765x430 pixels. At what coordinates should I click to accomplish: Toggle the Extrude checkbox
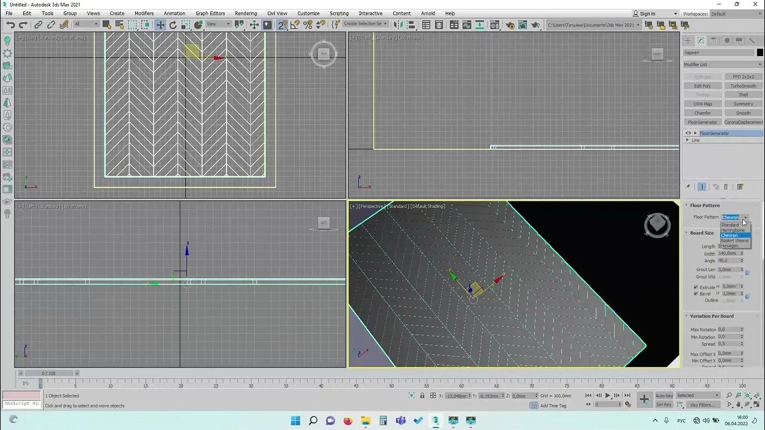(x=696, y=287)
